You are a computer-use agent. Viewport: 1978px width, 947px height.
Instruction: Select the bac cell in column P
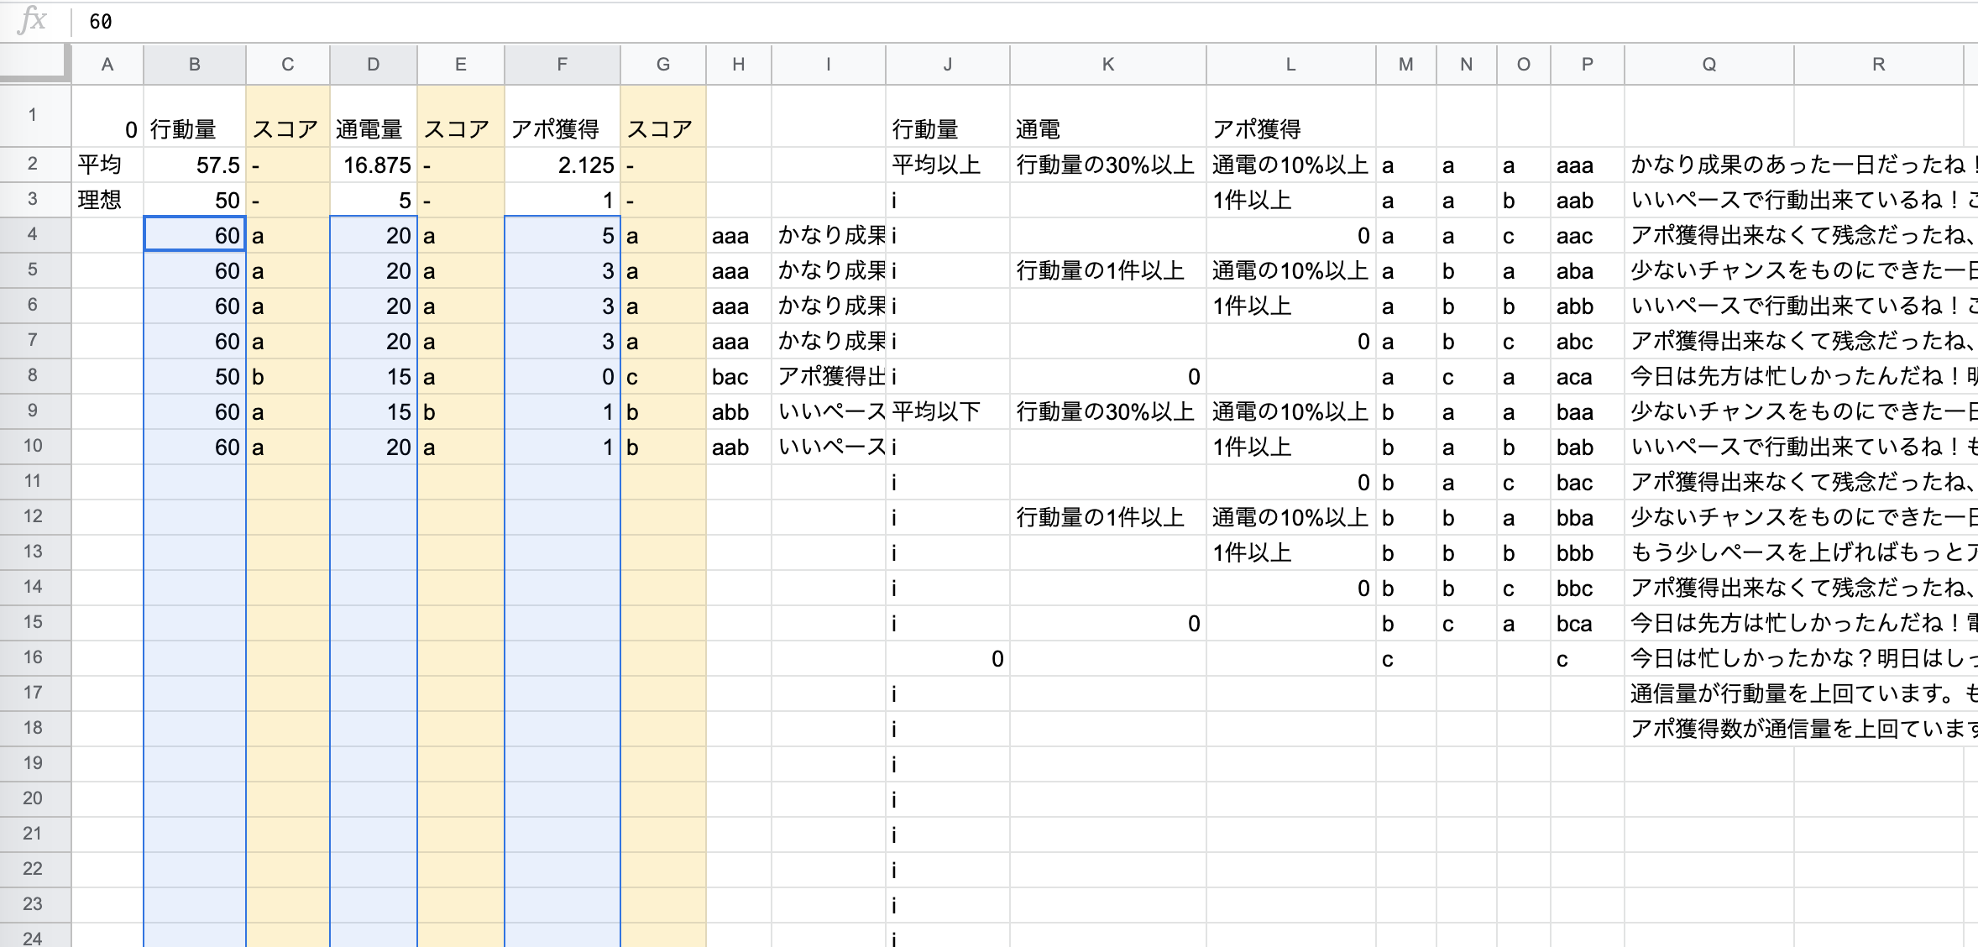(x=1576, y=483)
